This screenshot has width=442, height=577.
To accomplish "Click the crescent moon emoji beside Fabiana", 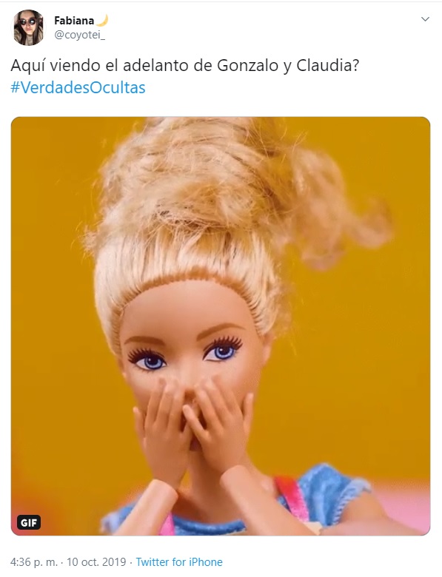I will (x=102, y=20).
